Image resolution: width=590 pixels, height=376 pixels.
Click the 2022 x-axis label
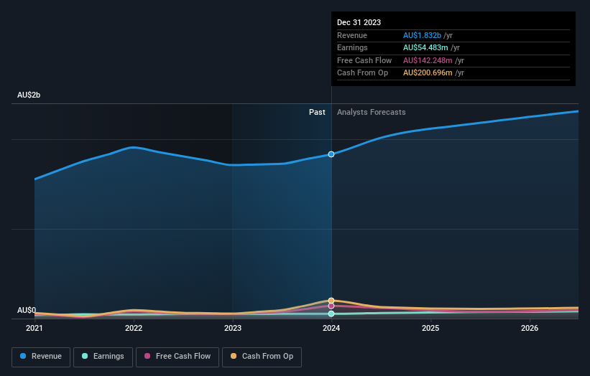point(134,328)
